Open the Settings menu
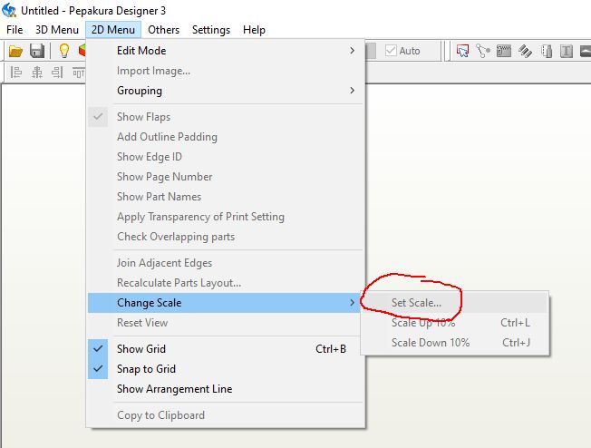This screenshot has width=591, height=448. pyautogui.click(x=210, y=30)
